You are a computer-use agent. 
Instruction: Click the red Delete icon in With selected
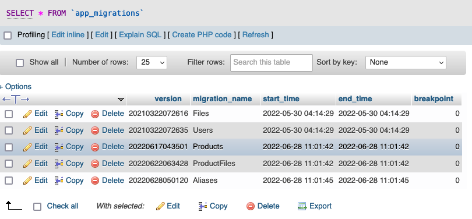(x=251, y=206)
